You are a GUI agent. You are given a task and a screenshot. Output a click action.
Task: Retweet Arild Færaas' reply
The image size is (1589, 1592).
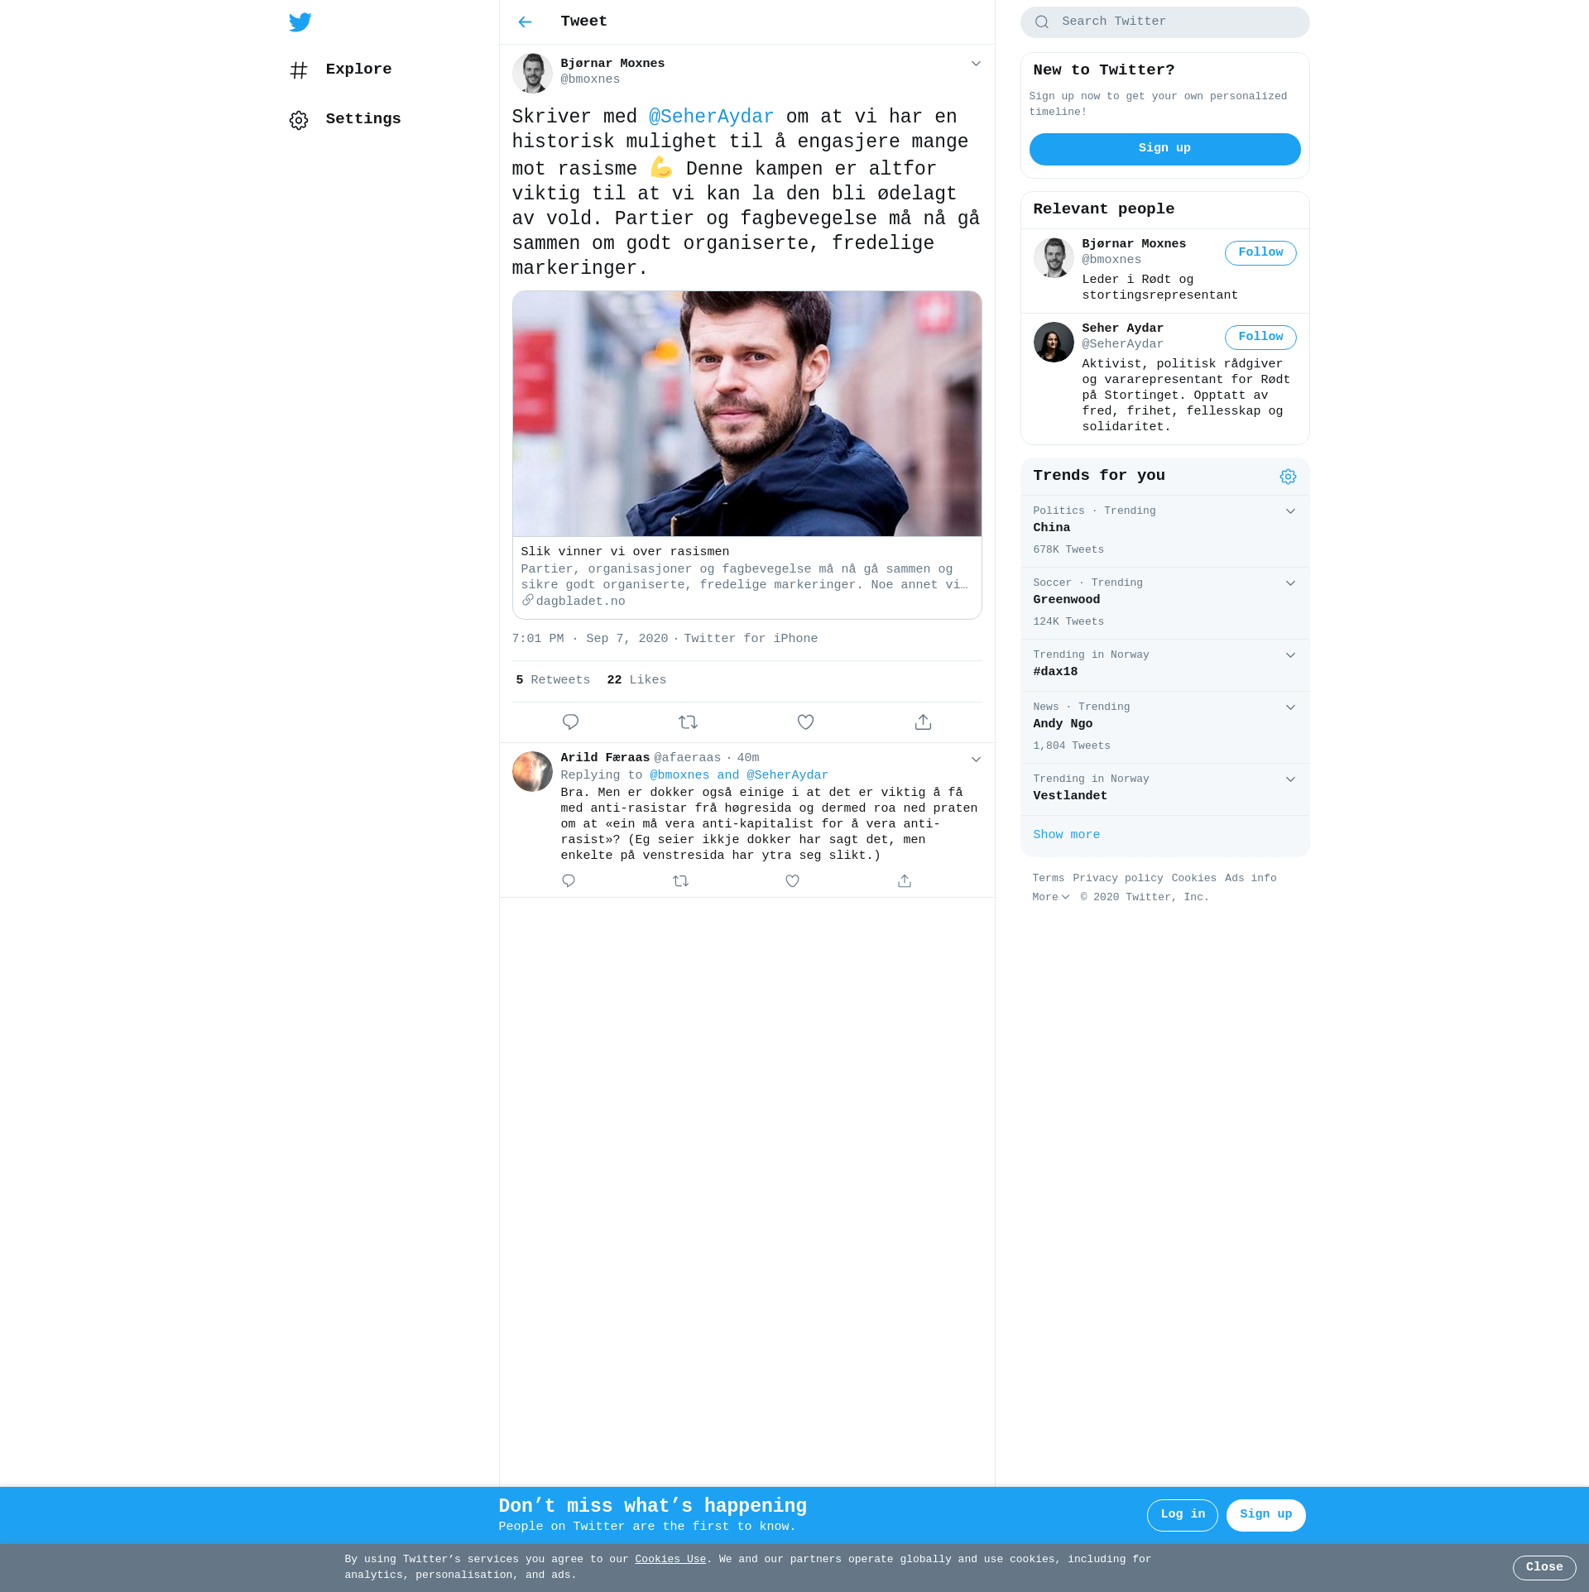point(680,881)
